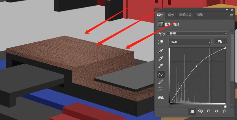This screenshot has height=120, width=237.
Task: Click view previous state button
Action: click(200, 111)
